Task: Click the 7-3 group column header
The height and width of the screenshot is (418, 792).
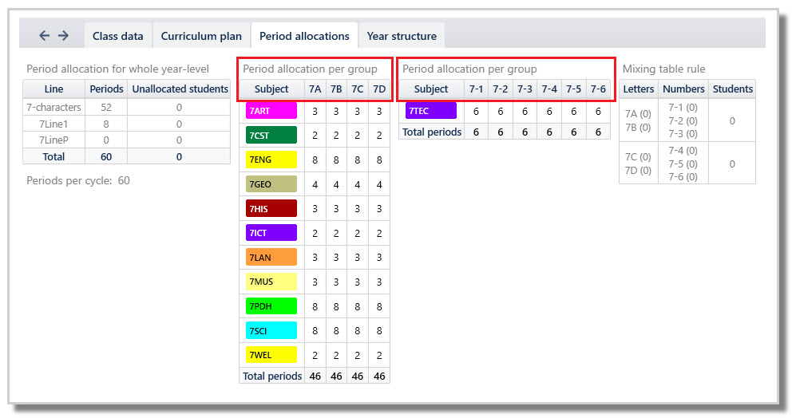Action: [525, 89]
